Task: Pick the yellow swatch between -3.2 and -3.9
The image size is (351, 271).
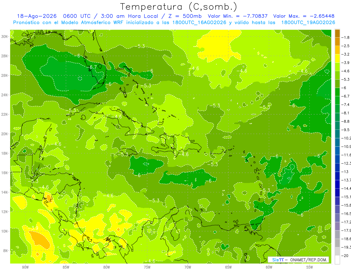Action: [x=337, y=58]
